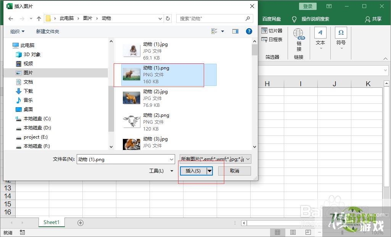Open Excel ribbon display options
391x237 pixels.
pos(329,6)
